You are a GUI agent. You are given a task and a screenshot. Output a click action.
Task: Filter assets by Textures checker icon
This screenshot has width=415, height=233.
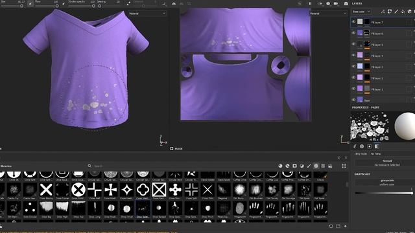coord(323,166)
